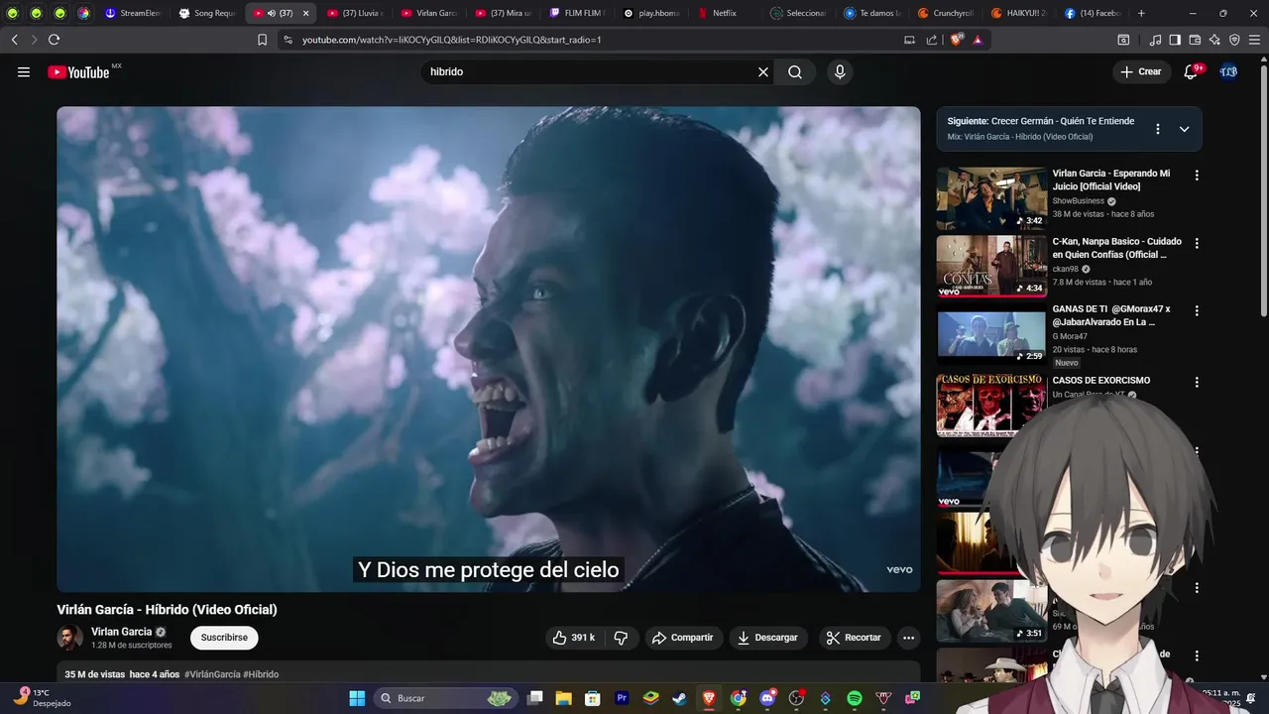1269x714 pixels.
Task: Switch to the Song Request tab
Action: (x=207, y=13)
